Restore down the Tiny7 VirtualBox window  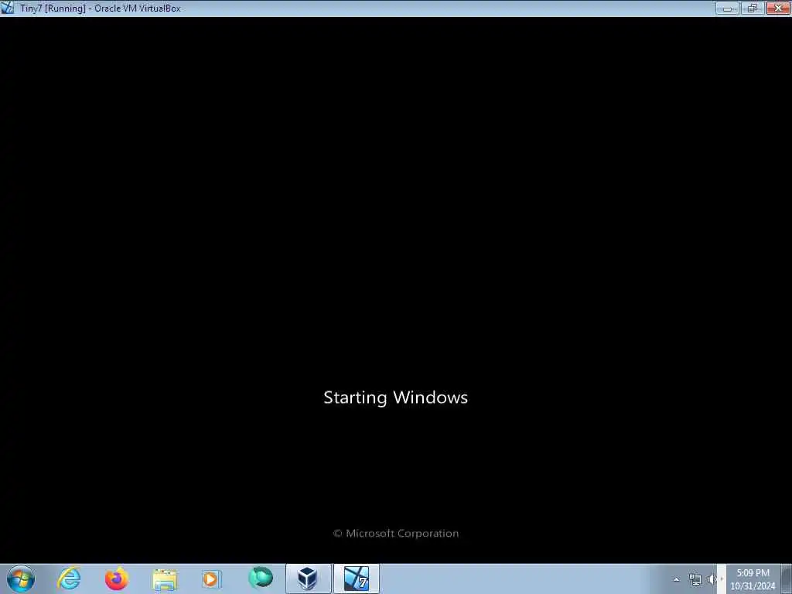tap(753, 8)
